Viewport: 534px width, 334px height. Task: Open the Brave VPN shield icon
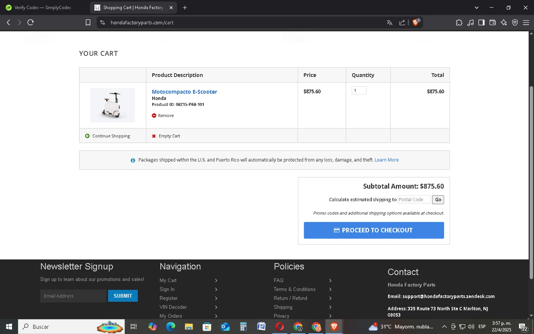515,22
